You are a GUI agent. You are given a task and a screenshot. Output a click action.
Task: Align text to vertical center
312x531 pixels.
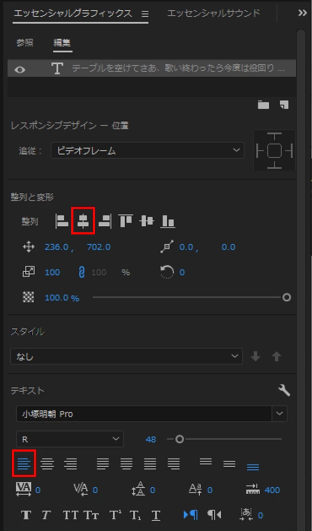pos(229,463)
